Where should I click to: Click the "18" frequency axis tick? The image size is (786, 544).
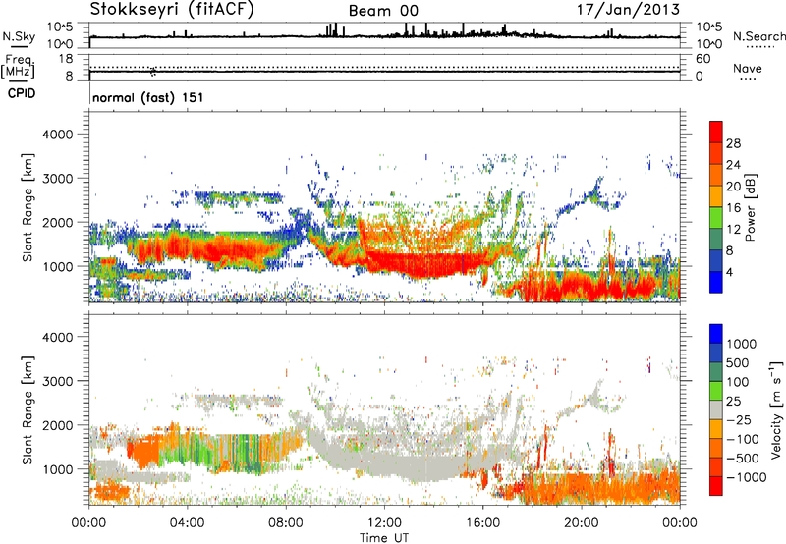click(66, 59)
